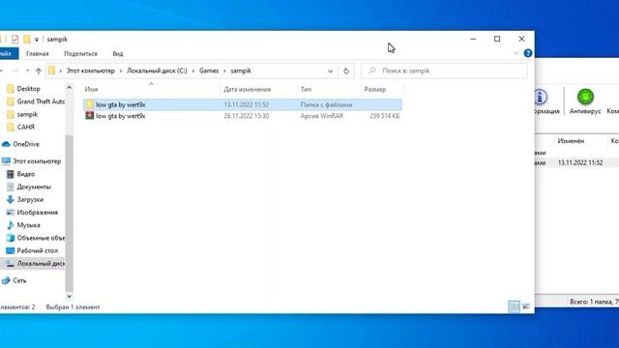This screenshot has width=619, height=348.
Task: Click navigation pane scroll up arrow
Action: (69, 88)
